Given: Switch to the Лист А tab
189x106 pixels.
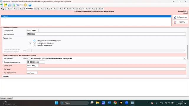Looking at the screenshot, I should 10,9.
